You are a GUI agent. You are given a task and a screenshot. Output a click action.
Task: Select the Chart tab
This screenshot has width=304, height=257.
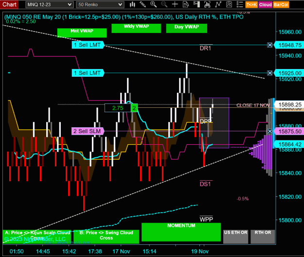point(9,4)
